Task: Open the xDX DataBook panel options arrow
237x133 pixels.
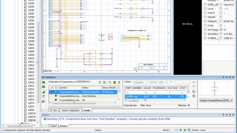Action: [x=227, y=77]
